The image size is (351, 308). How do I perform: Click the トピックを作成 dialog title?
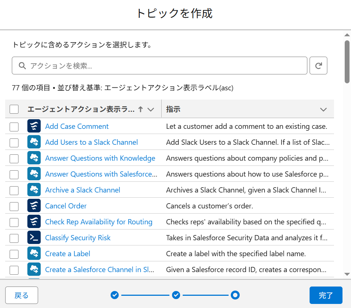click(x=175, y=13)
